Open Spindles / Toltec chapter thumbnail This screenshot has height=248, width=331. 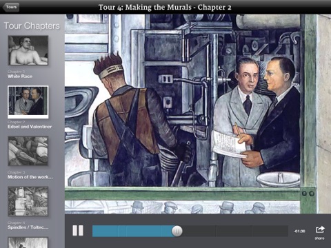(28, 201)
